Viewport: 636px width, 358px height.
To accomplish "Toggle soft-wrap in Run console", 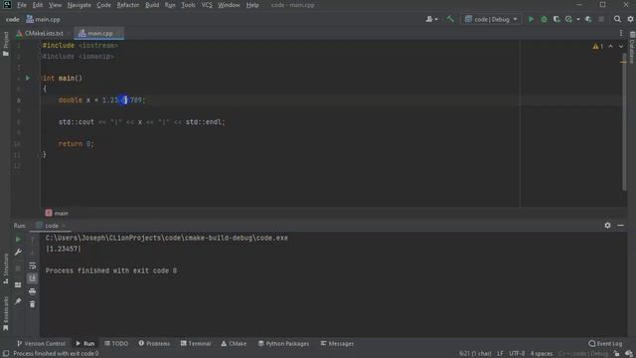I will pyautogui.click(x=32, y=266).
